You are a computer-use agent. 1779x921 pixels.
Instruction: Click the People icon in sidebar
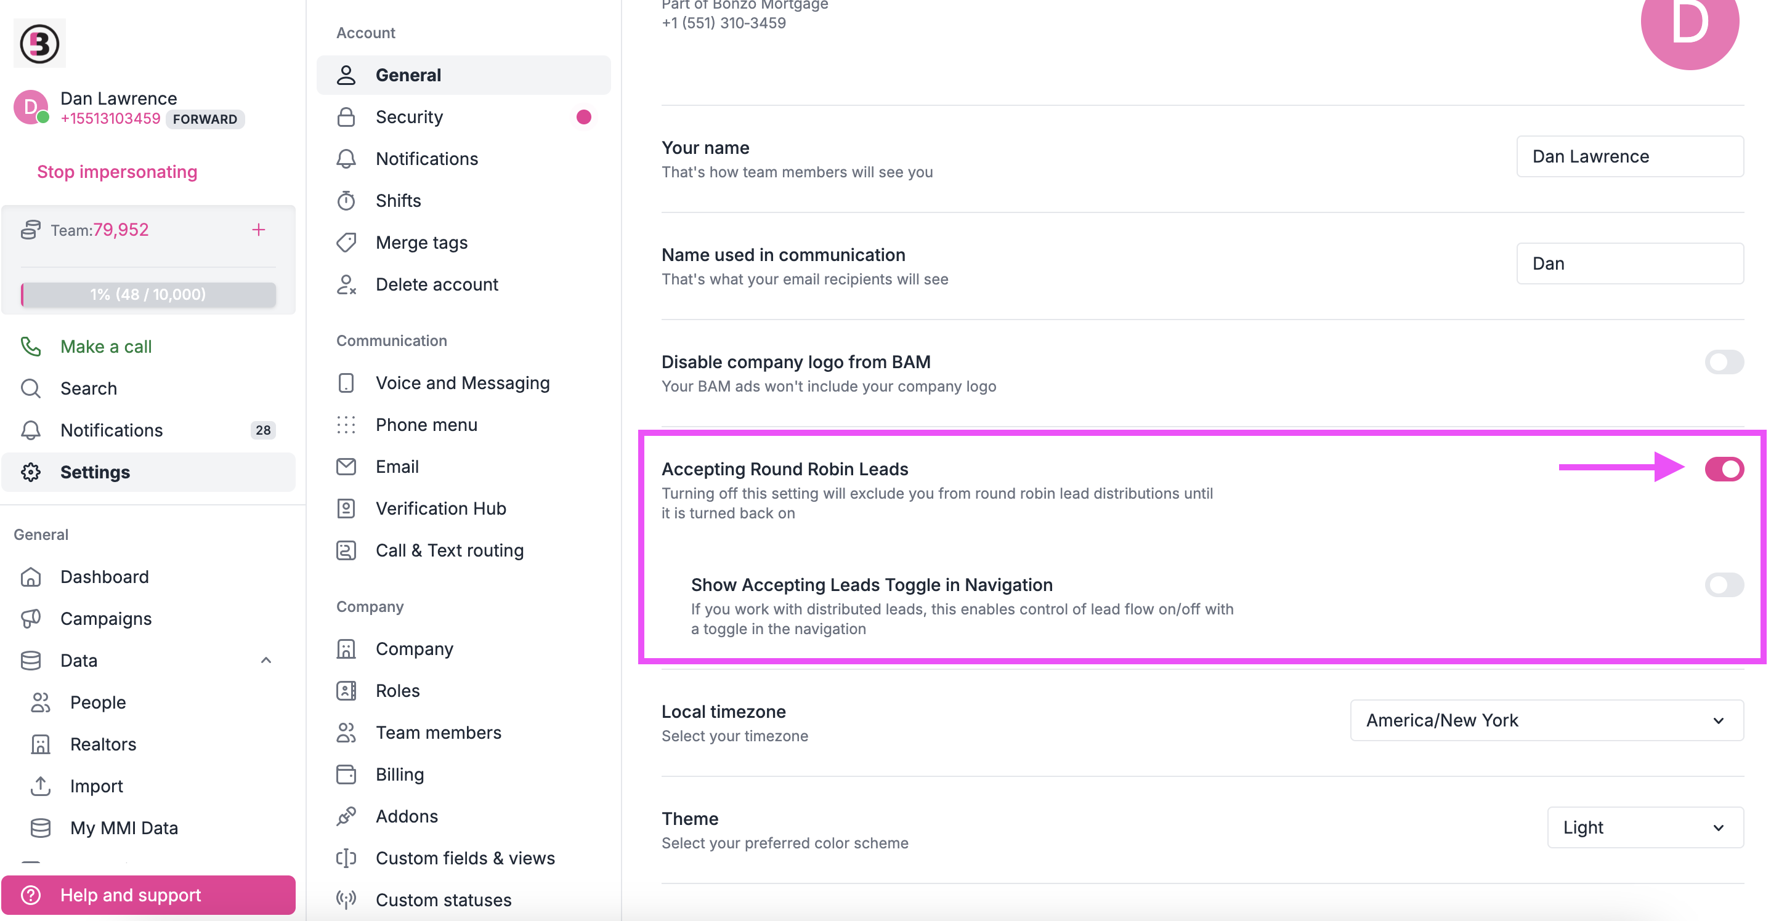(x=41, y=702)
